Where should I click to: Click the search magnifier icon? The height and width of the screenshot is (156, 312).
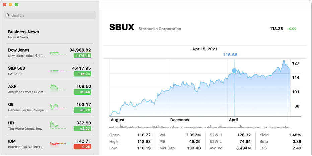click(8, 15)
